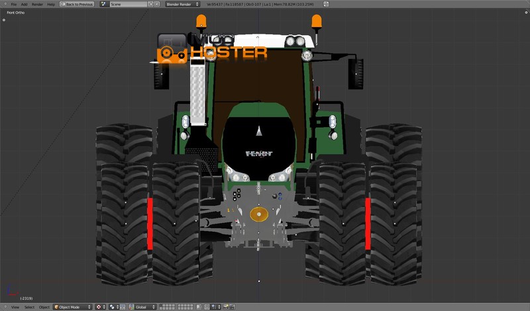Image resolution: width=530 pixels, height=311 pixels.
Task: Expand the tool shelf plus under Front Ortho
Action: 4,20
